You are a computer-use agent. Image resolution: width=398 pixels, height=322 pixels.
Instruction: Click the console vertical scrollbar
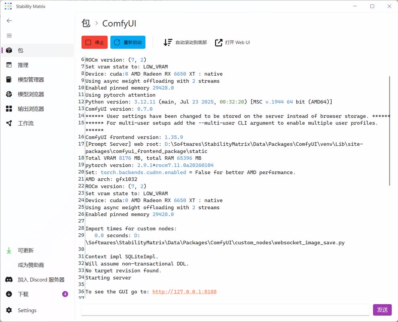click(390, 130)
